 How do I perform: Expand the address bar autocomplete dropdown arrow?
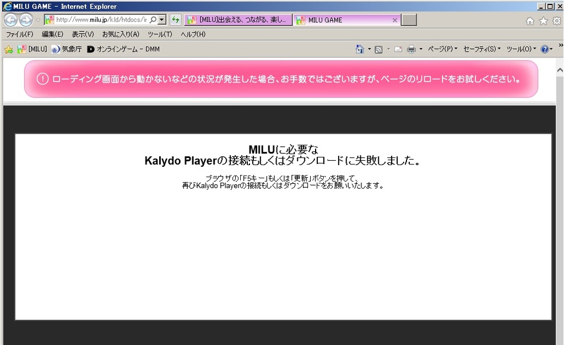(162, 20)
